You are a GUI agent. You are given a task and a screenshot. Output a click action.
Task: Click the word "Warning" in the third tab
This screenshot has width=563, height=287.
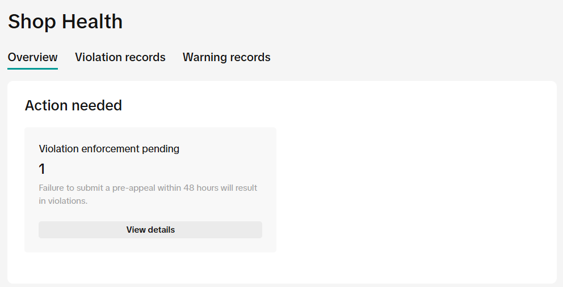coord(205,57)
